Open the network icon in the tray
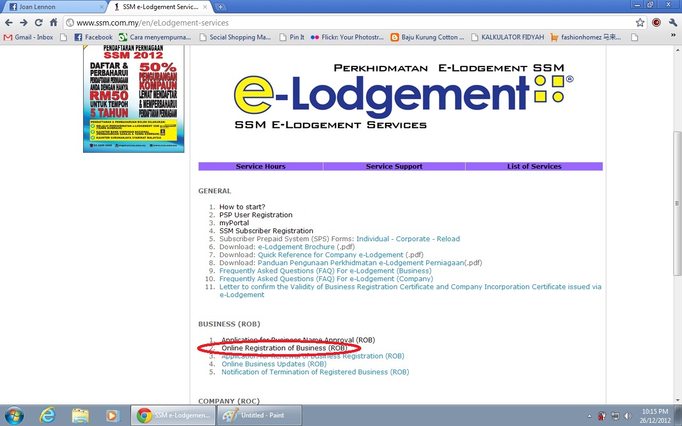The height and width of the screenshot is (426, 682). coord(615,416)
